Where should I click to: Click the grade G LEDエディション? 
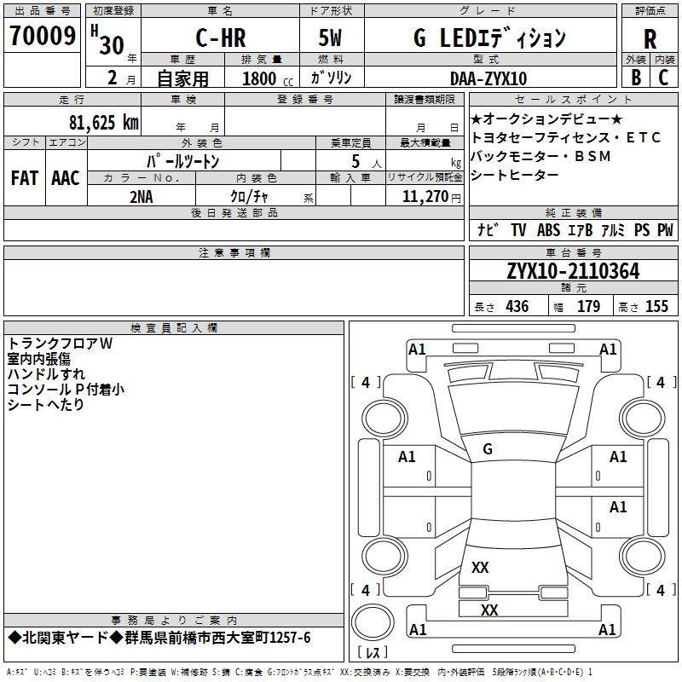489,38
